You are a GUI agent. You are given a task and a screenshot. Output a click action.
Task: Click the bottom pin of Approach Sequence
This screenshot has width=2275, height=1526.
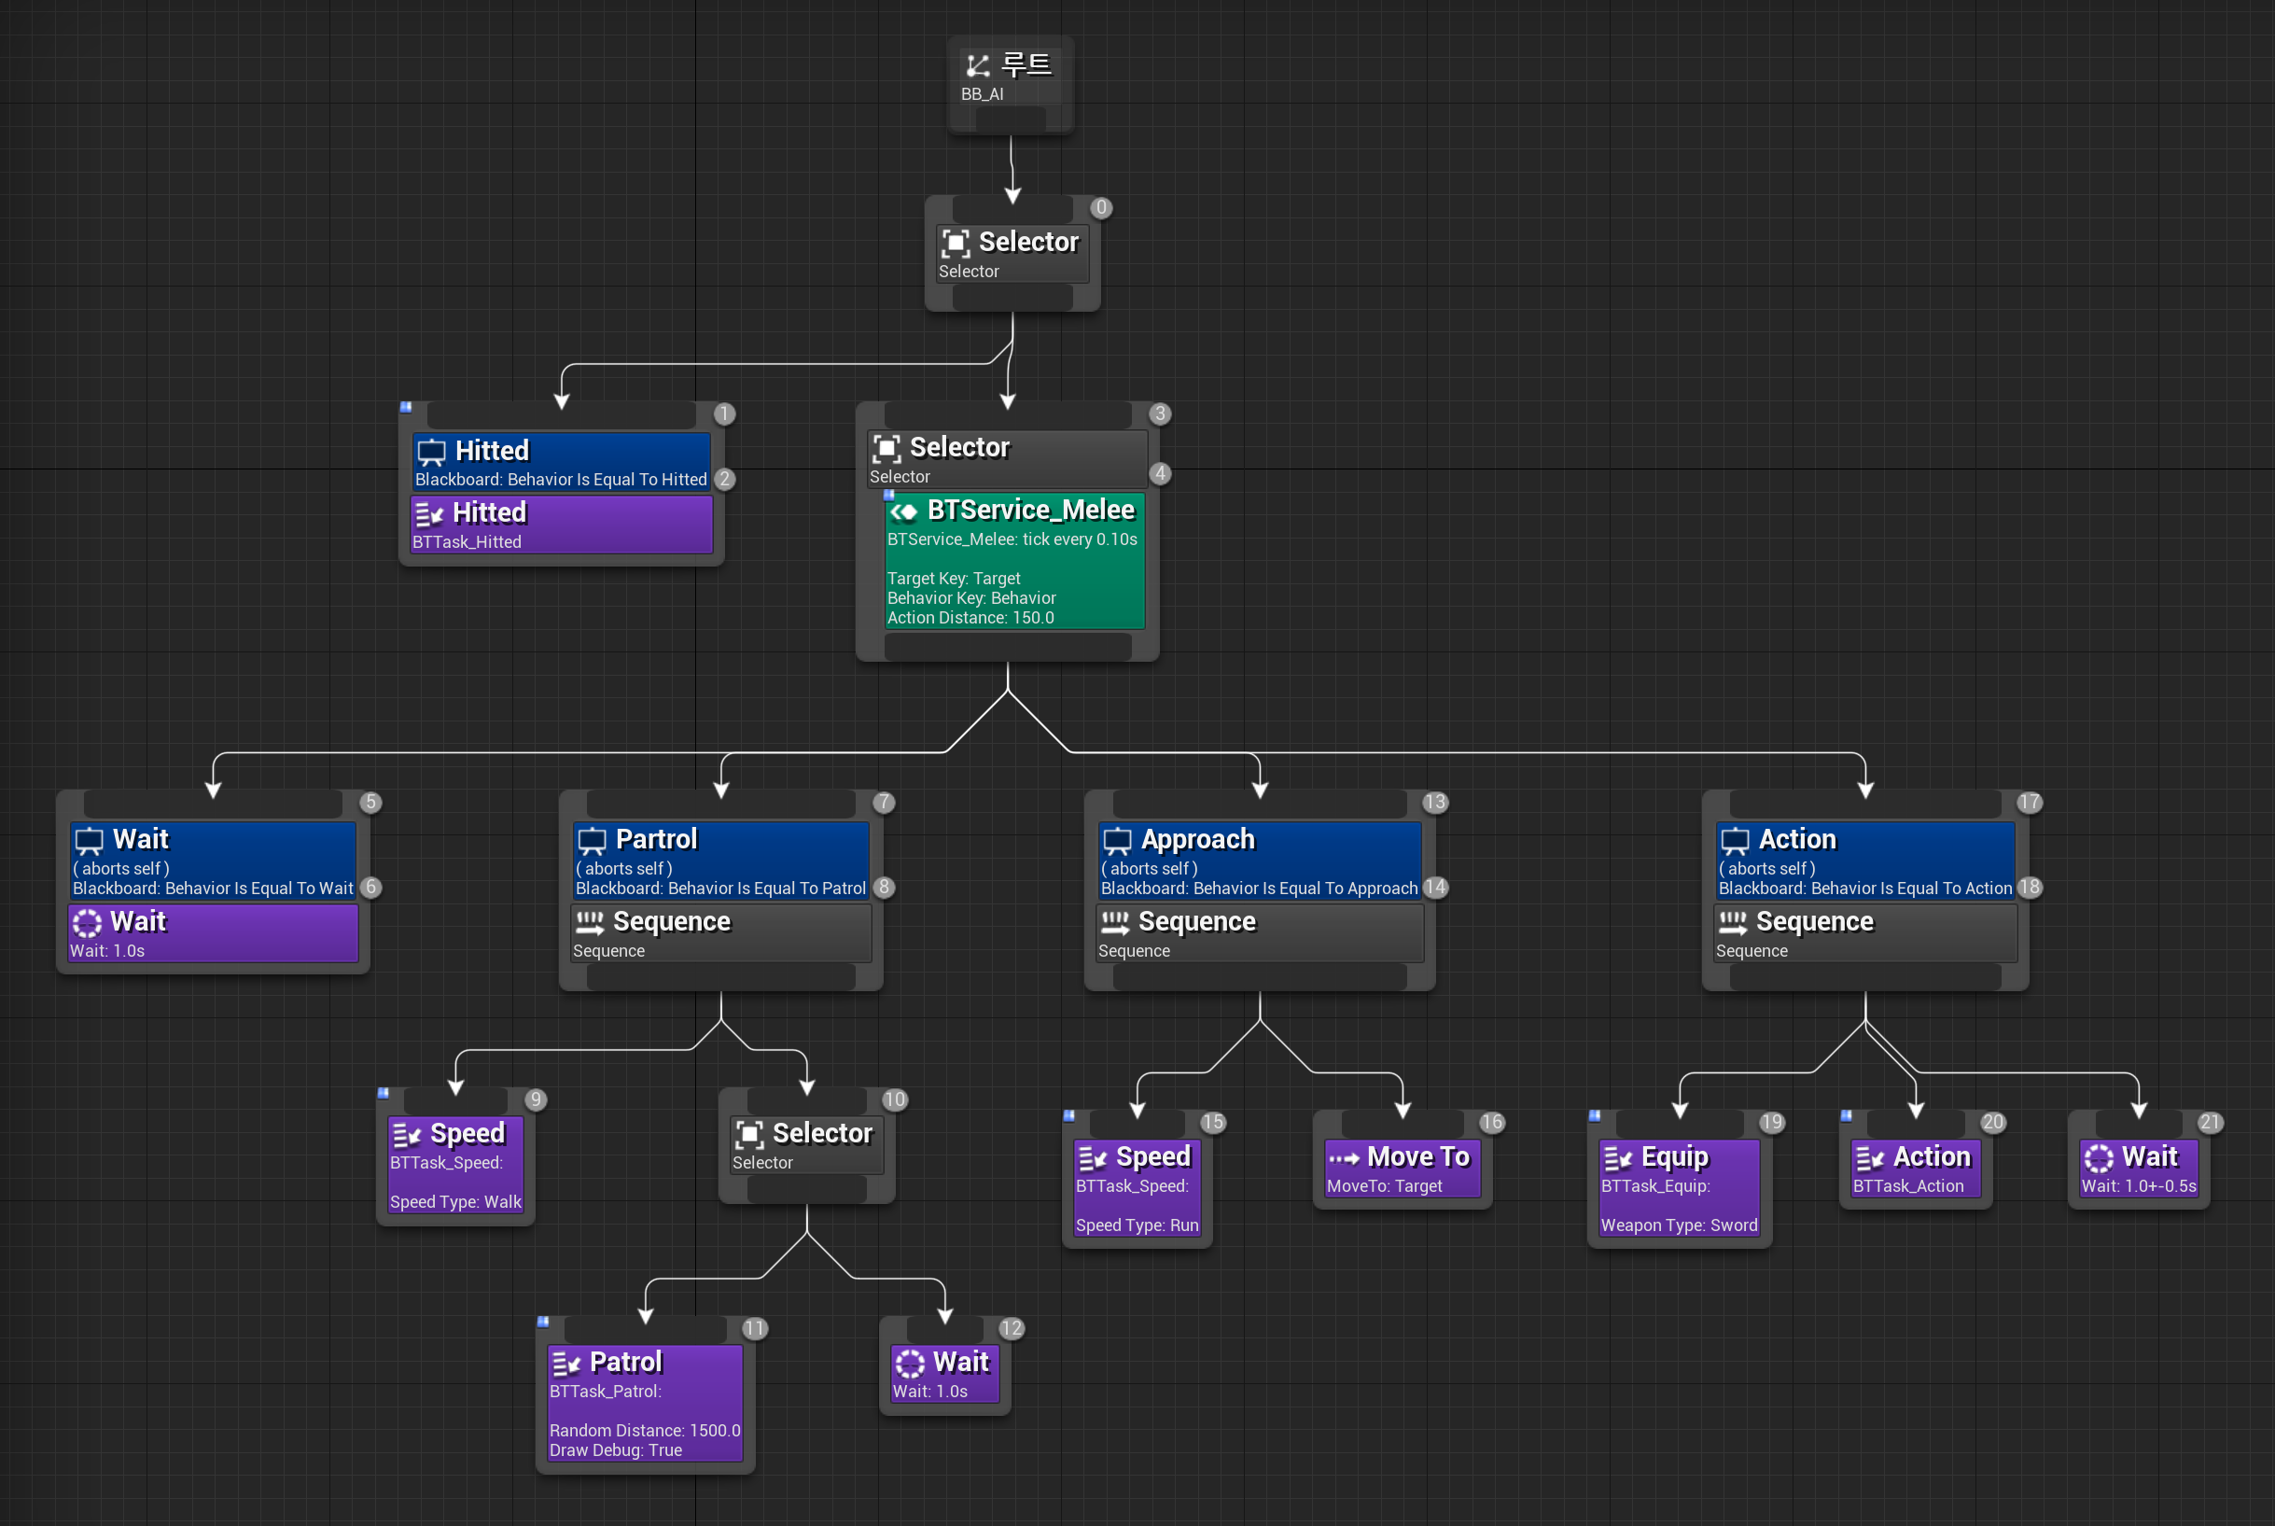pos(1259,977)
